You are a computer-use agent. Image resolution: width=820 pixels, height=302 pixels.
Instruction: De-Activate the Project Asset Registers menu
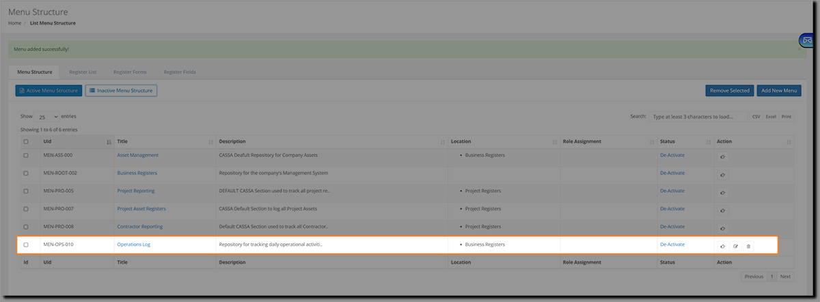(x=672, y=209)
